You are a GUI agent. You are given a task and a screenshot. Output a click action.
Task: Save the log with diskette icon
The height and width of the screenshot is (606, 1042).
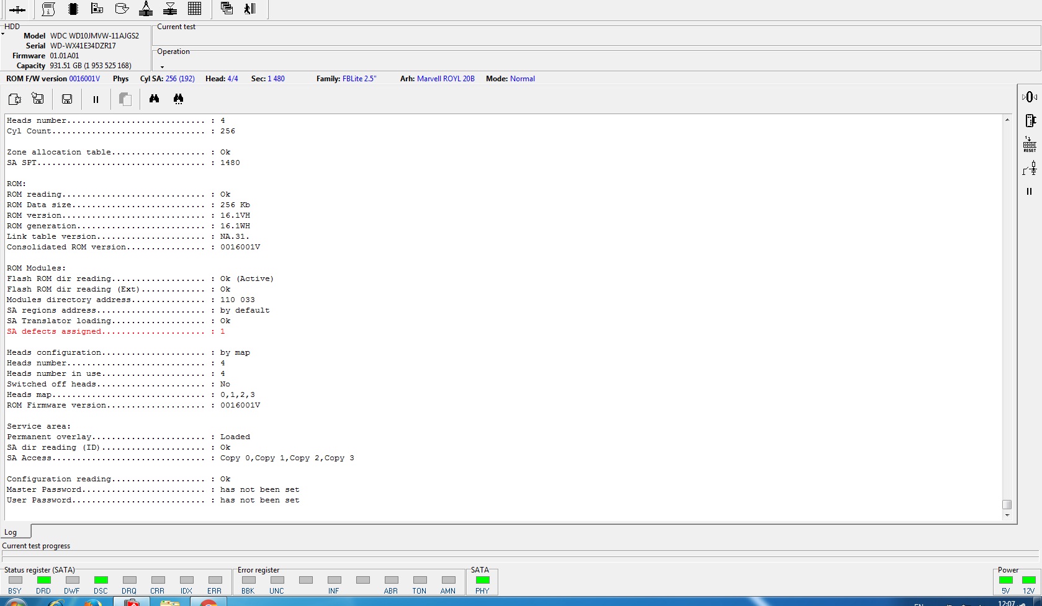(x=67, y=99)
